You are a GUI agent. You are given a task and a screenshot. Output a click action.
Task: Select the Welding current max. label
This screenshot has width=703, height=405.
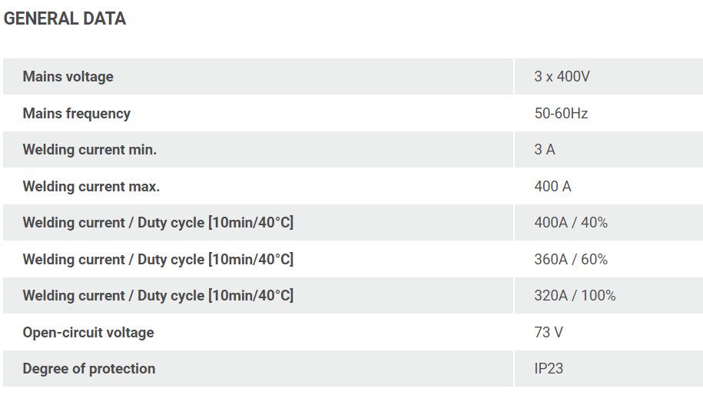(91, 187)
